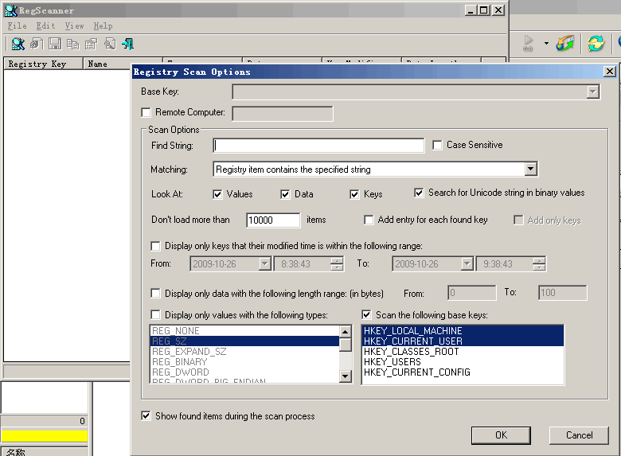Click the properties toolbar icon

[x=91, y=44]
